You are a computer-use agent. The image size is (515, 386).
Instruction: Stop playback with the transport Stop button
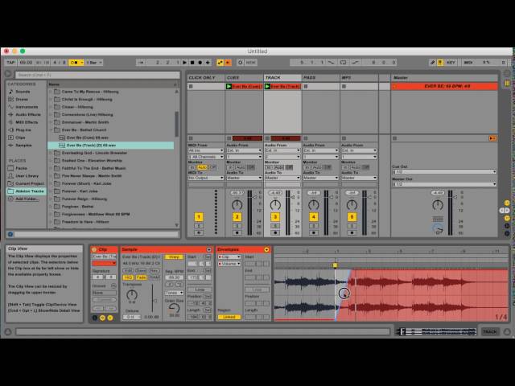192,63
